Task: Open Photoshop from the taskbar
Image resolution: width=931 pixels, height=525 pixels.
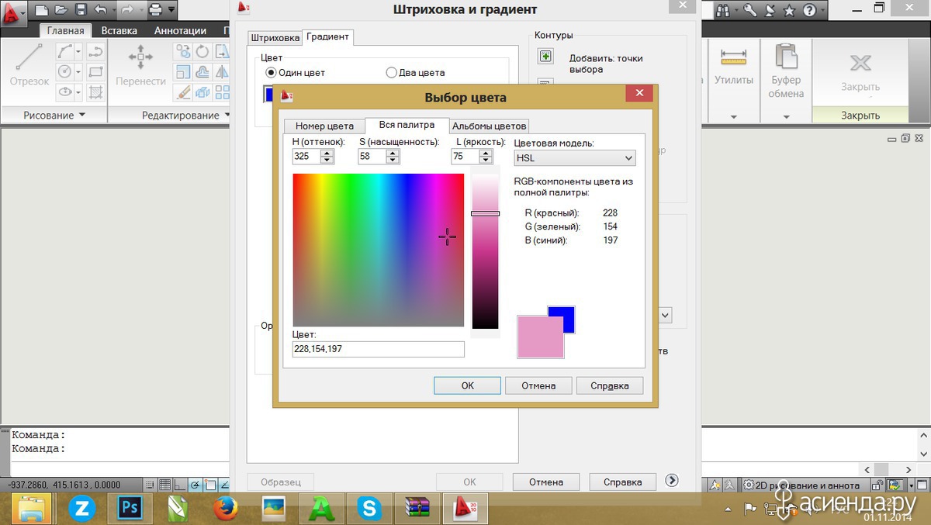Action: click(x=129, y=509)
